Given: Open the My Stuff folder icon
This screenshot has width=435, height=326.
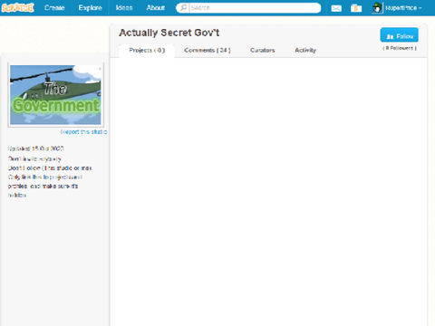Looking at the screenshot, I should click(356, 8).
